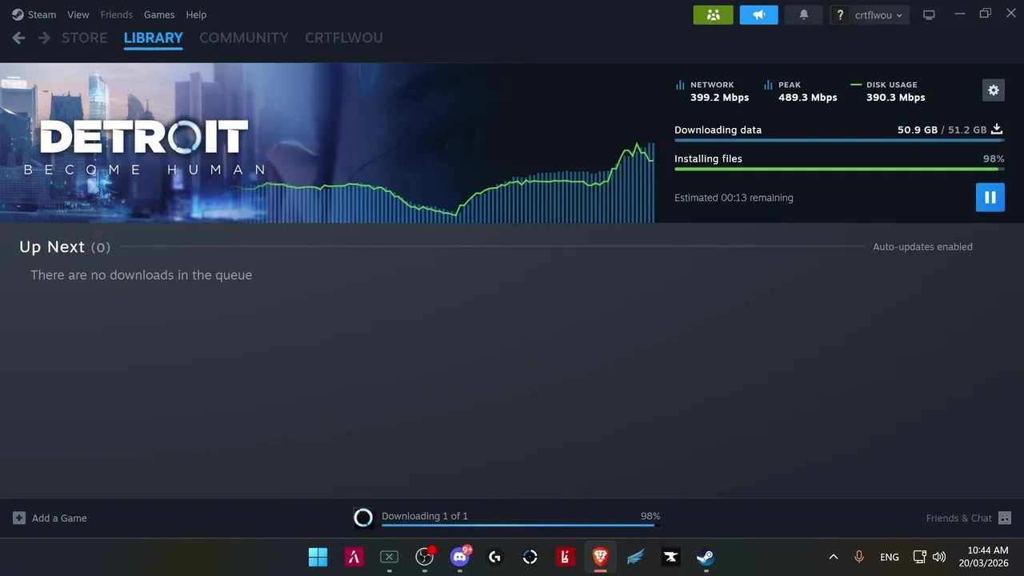Click the download arrow icon beside 51.2 GB
The image size is (1024, 576).
coord(997,129)
